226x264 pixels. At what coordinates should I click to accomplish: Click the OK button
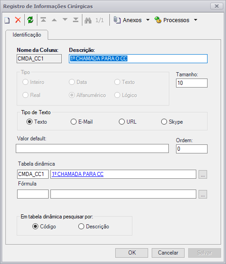[x=131, y=253]
